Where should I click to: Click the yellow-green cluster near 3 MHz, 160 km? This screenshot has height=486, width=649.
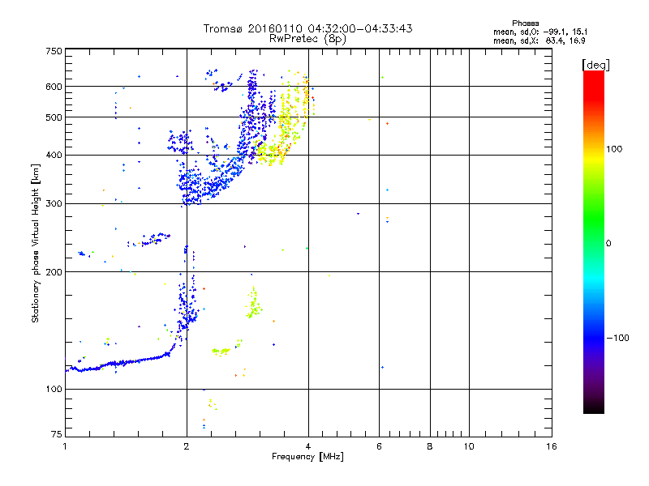click(x=253, y=304)
